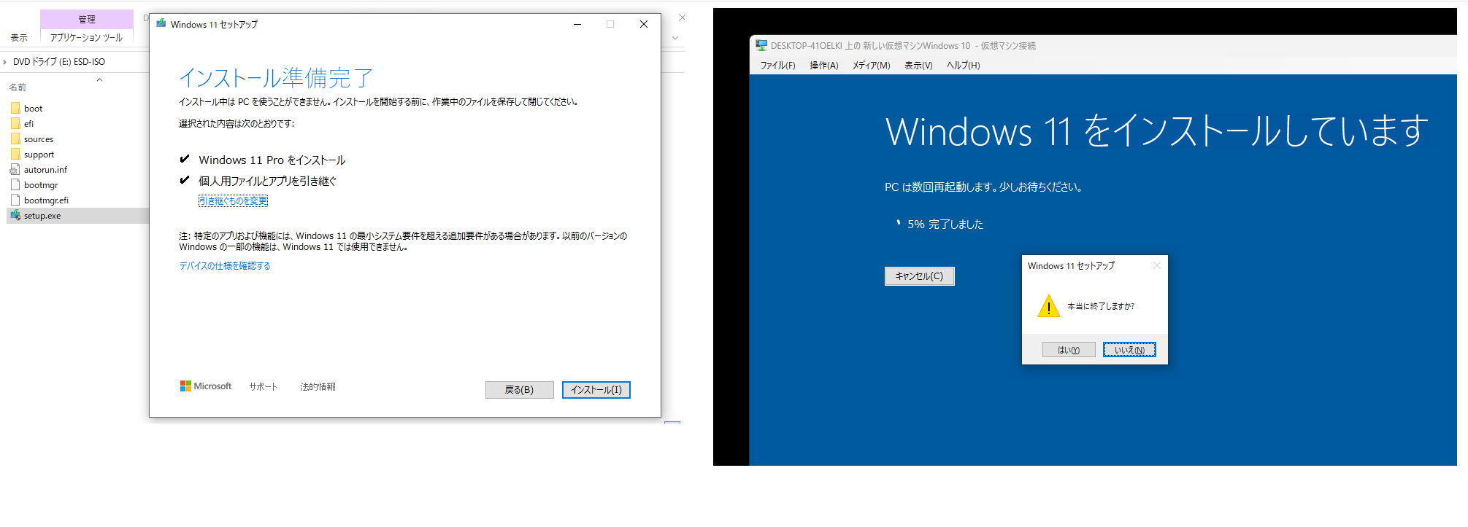Click the '個人用ファイルとアプリを引き継ぐ' text
Image resolution: width=1468 pixels, height=527 pixels.
pyautogui.click(x=267, y=181)
